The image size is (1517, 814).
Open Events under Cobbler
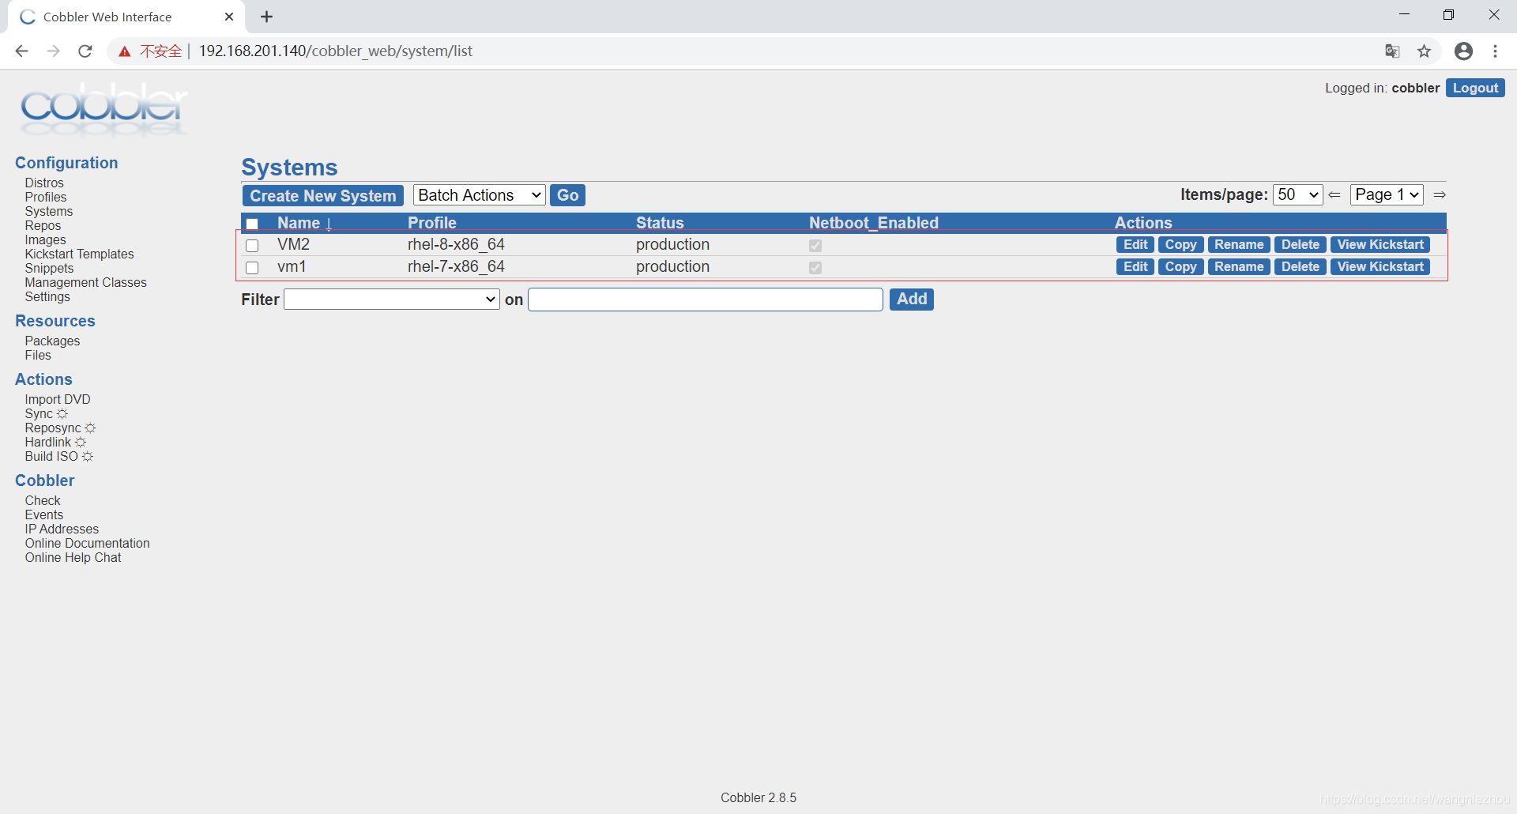point(44,514)
